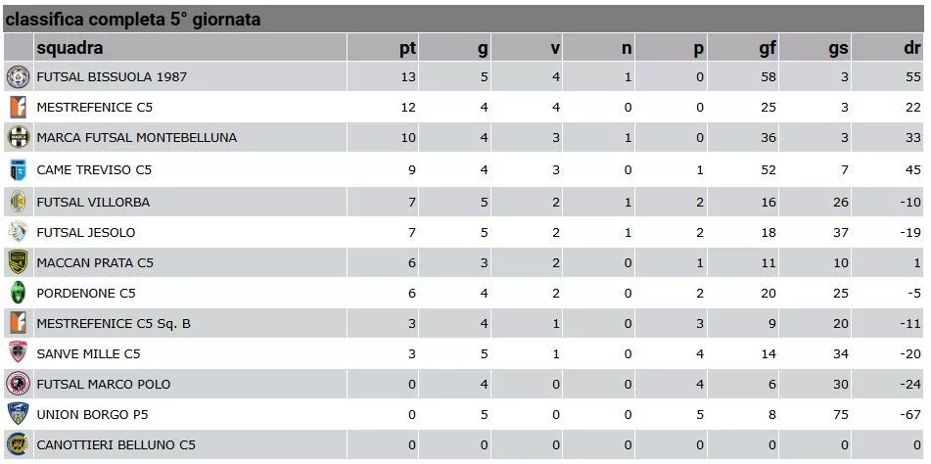Viewport: 931px width, 464px height.
Task: Click the Mestrefenice C5 orange crest icon
Action: coord(18,108)
